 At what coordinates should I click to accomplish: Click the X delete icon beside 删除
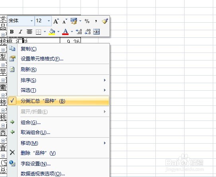(x=12, y=152)
